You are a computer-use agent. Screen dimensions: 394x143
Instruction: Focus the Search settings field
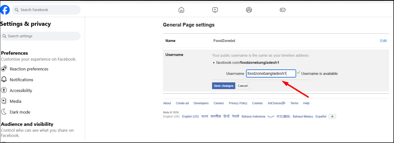(40, 36)
